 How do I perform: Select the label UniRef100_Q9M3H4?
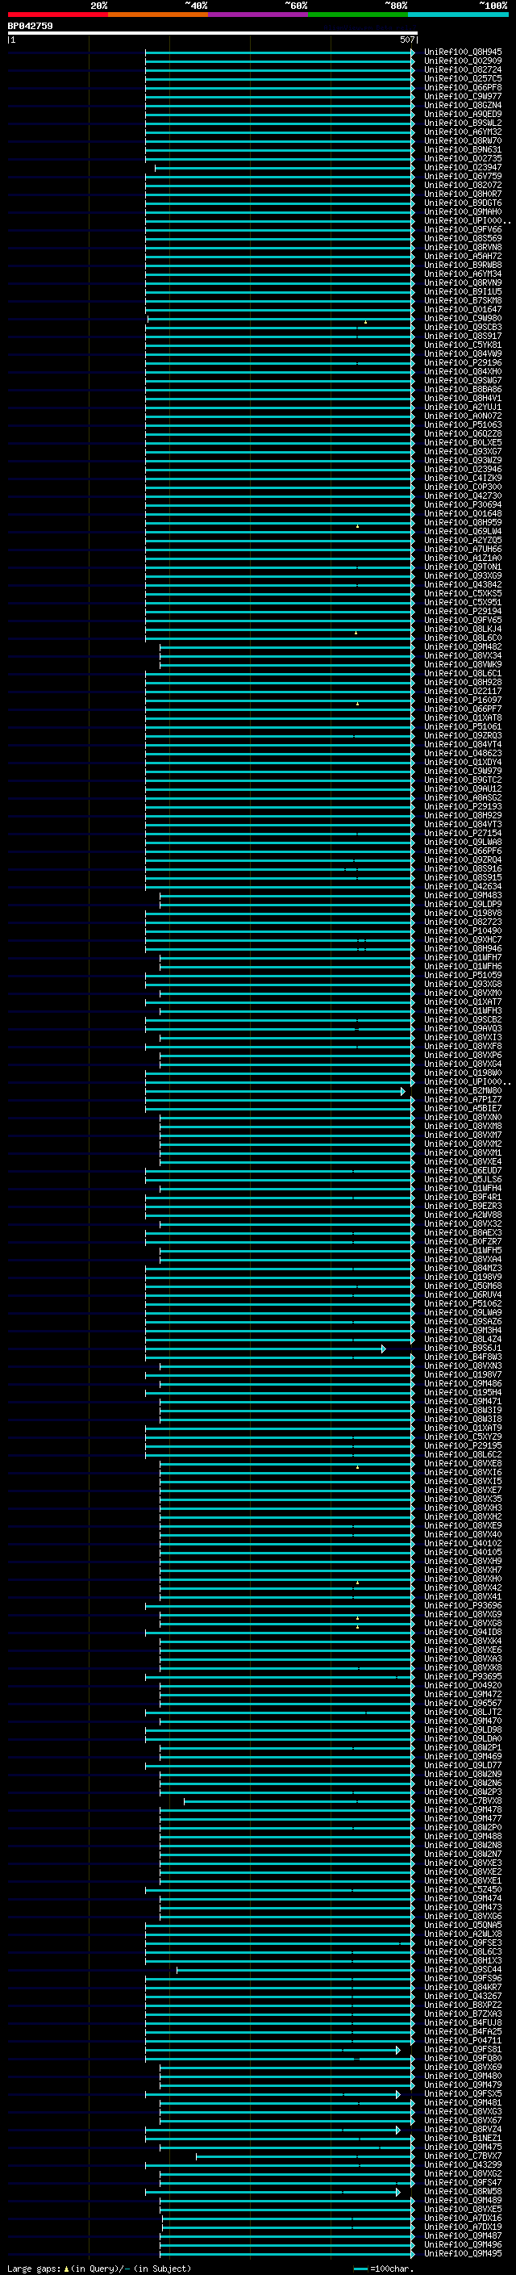463,1331
